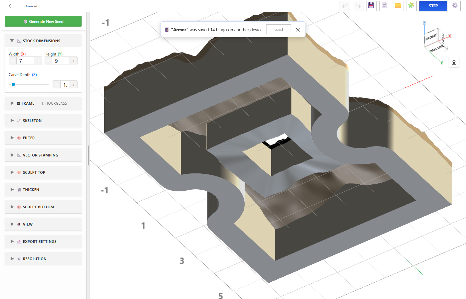
Task: Click the Thicken section icon
Action: pos(19,190)
